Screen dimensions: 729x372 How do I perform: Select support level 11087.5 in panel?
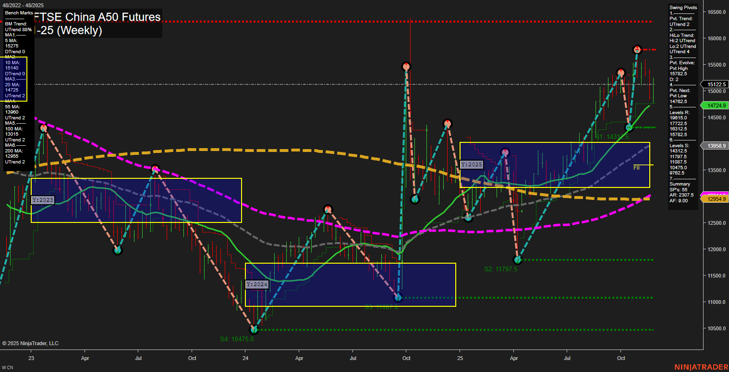tap(679, 162)
